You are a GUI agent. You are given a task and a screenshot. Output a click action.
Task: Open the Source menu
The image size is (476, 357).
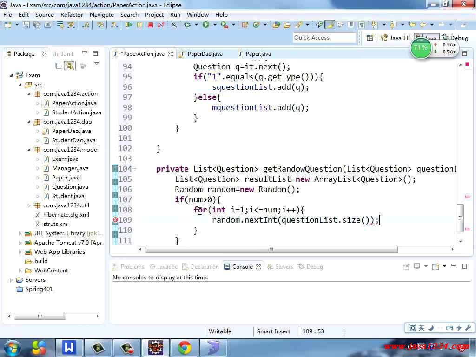[44, 14]
